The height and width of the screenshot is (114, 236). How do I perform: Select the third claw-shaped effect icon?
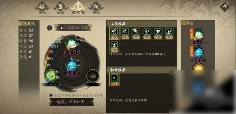136,33
